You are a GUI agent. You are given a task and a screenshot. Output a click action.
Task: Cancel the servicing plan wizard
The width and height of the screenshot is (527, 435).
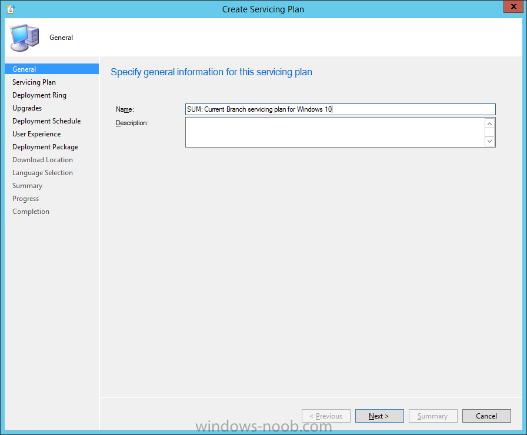click(x=486, y=416)
